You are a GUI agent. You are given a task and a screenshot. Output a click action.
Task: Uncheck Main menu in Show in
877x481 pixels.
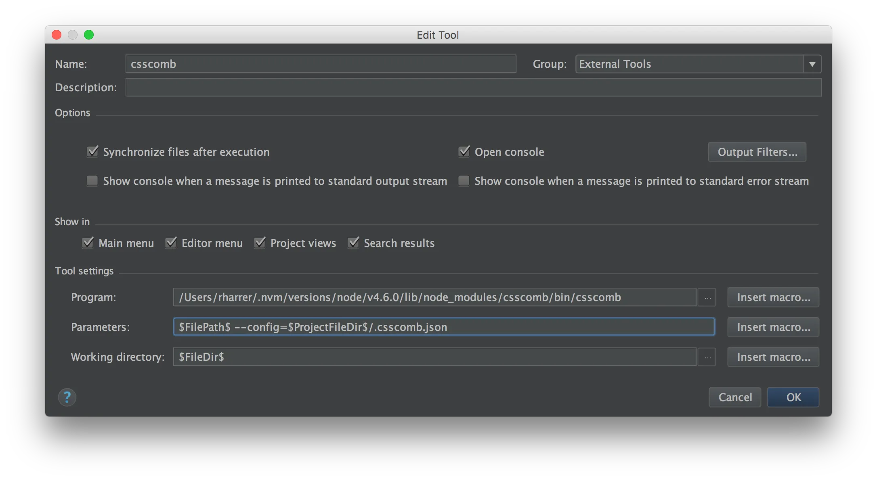pyautogui.click(x=88, y=243)
